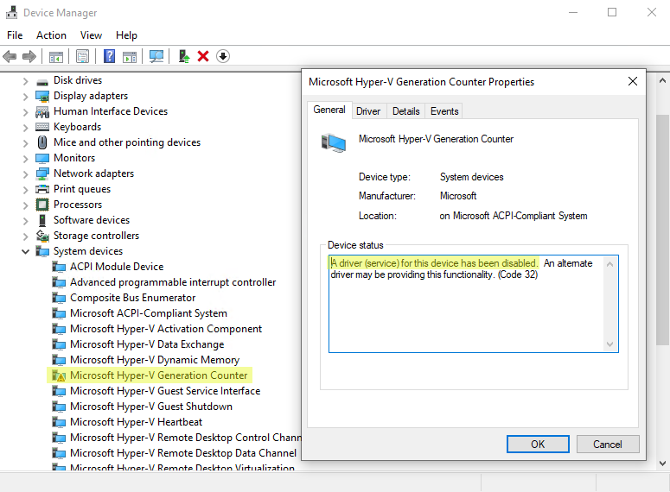Click the Disk drives category icon
Image resolution: width=670 pixels, height=492 pixels.
[42, 80]
